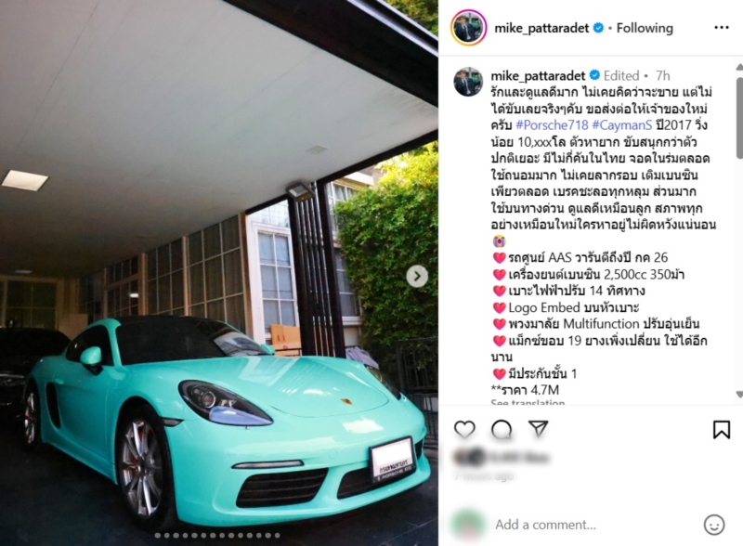Viewport: 743px width, 546px height.
Task: Open the emoji picker smiley icon
Action: coord(713,525)
